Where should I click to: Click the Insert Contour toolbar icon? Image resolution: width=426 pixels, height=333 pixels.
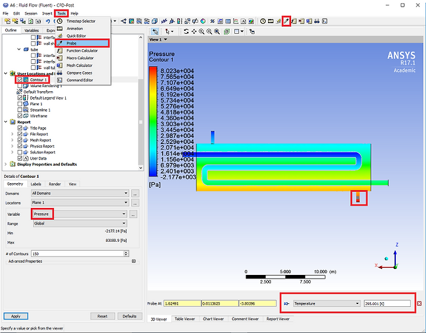[x=131, y=21]
